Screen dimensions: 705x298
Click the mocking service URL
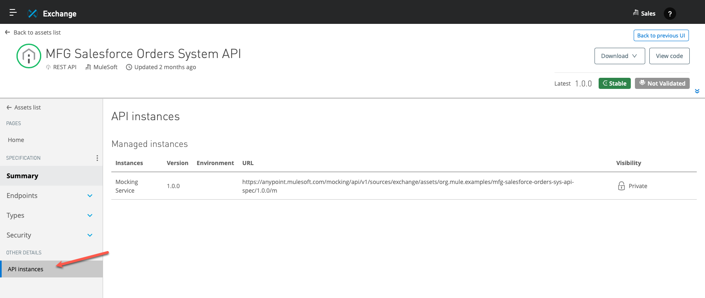[408, 186]
